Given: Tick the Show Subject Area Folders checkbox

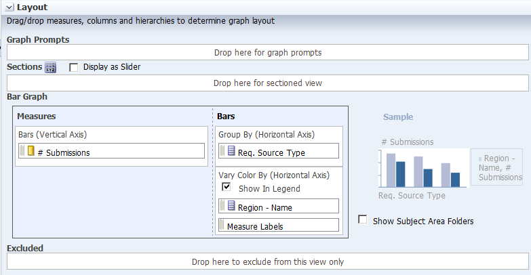Looking at the screenshot, I should click(363, 220).
